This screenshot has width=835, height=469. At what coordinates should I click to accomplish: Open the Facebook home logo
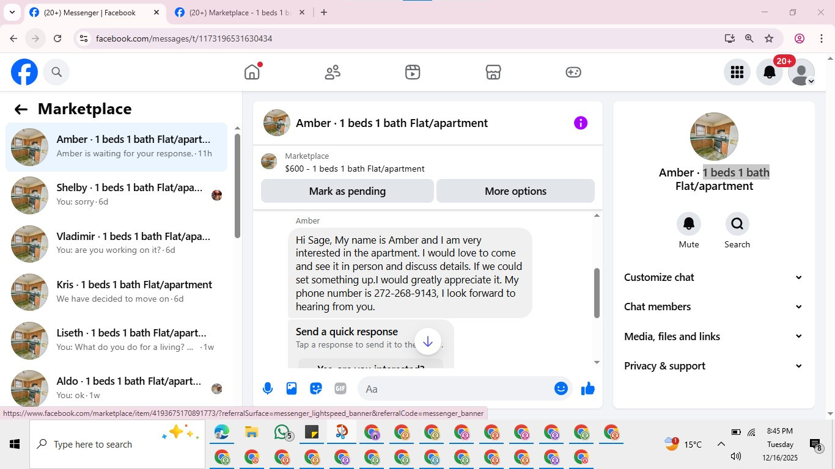[x=24, y=72]
